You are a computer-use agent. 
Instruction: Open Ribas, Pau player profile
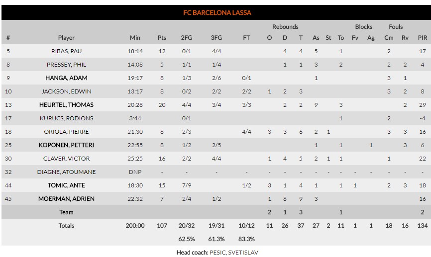click(66, 51)
